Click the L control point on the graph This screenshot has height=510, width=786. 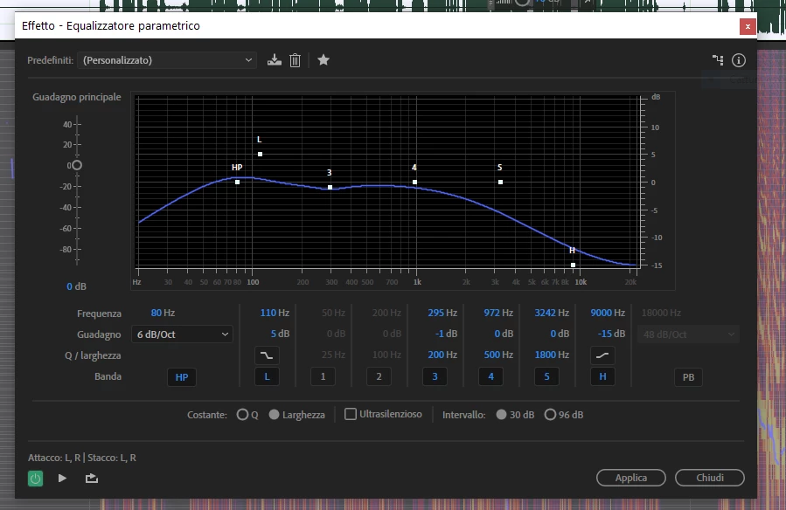pos(261,155)
